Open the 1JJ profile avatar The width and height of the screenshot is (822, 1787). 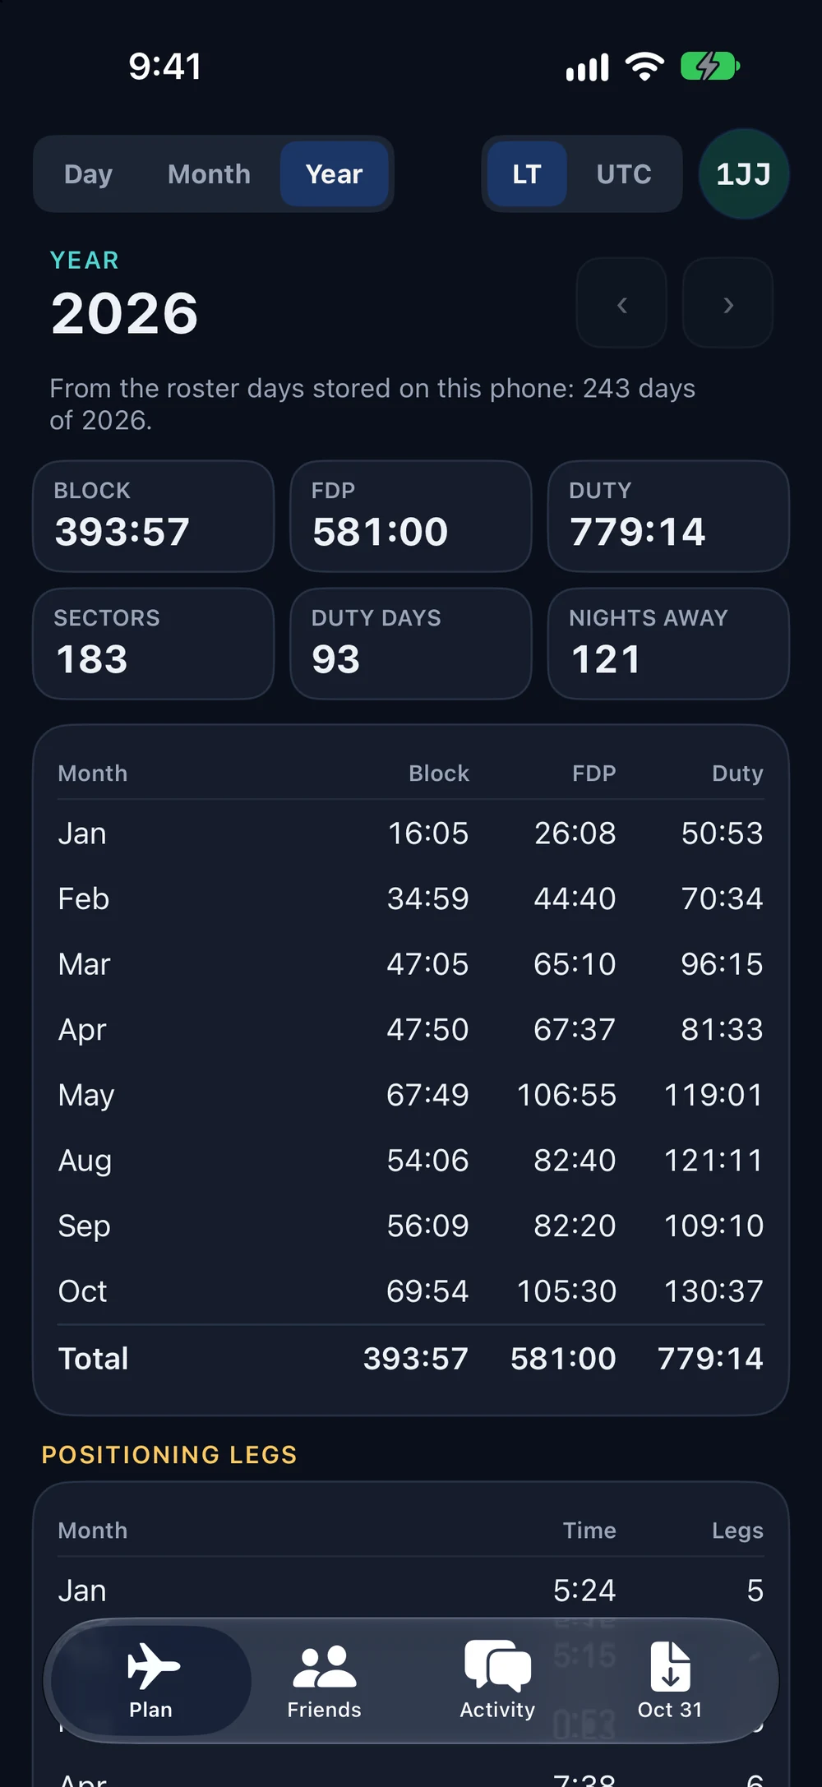click(744, 173)
